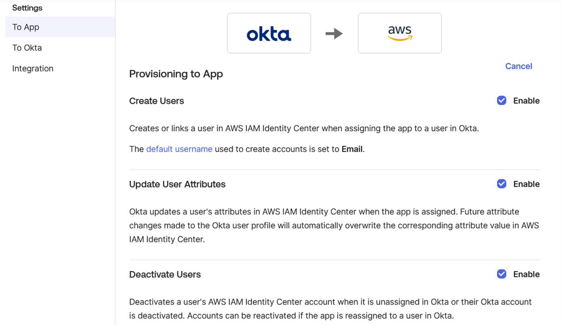562x325 pixels.
Task: Click the arrow between Okta and AWS
Action: click(x=334, y=33)
